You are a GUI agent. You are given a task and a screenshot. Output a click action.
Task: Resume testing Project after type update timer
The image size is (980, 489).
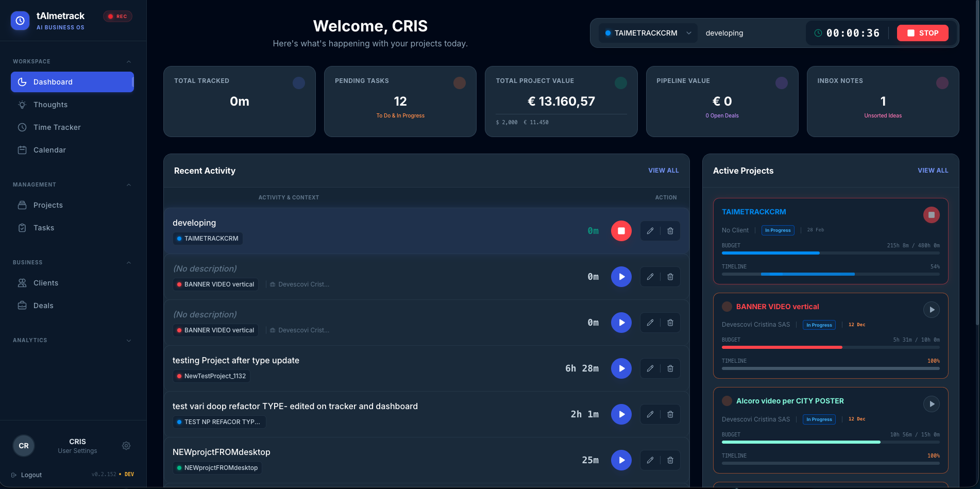pyautogui.click(x=621, y=368)
